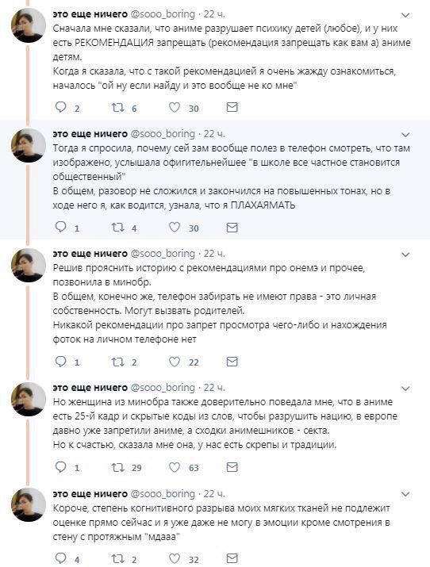Viewport: 430px width, 567px height.
Task: Expand options chevron on the highlighted tweet
Action: [x=405, y=135]
